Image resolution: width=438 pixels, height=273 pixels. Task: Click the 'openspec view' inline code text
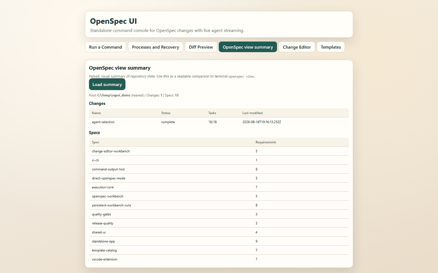coord(241,76)
